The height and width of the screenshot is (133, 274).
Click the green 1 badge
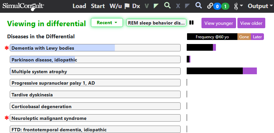click(225, 7)
